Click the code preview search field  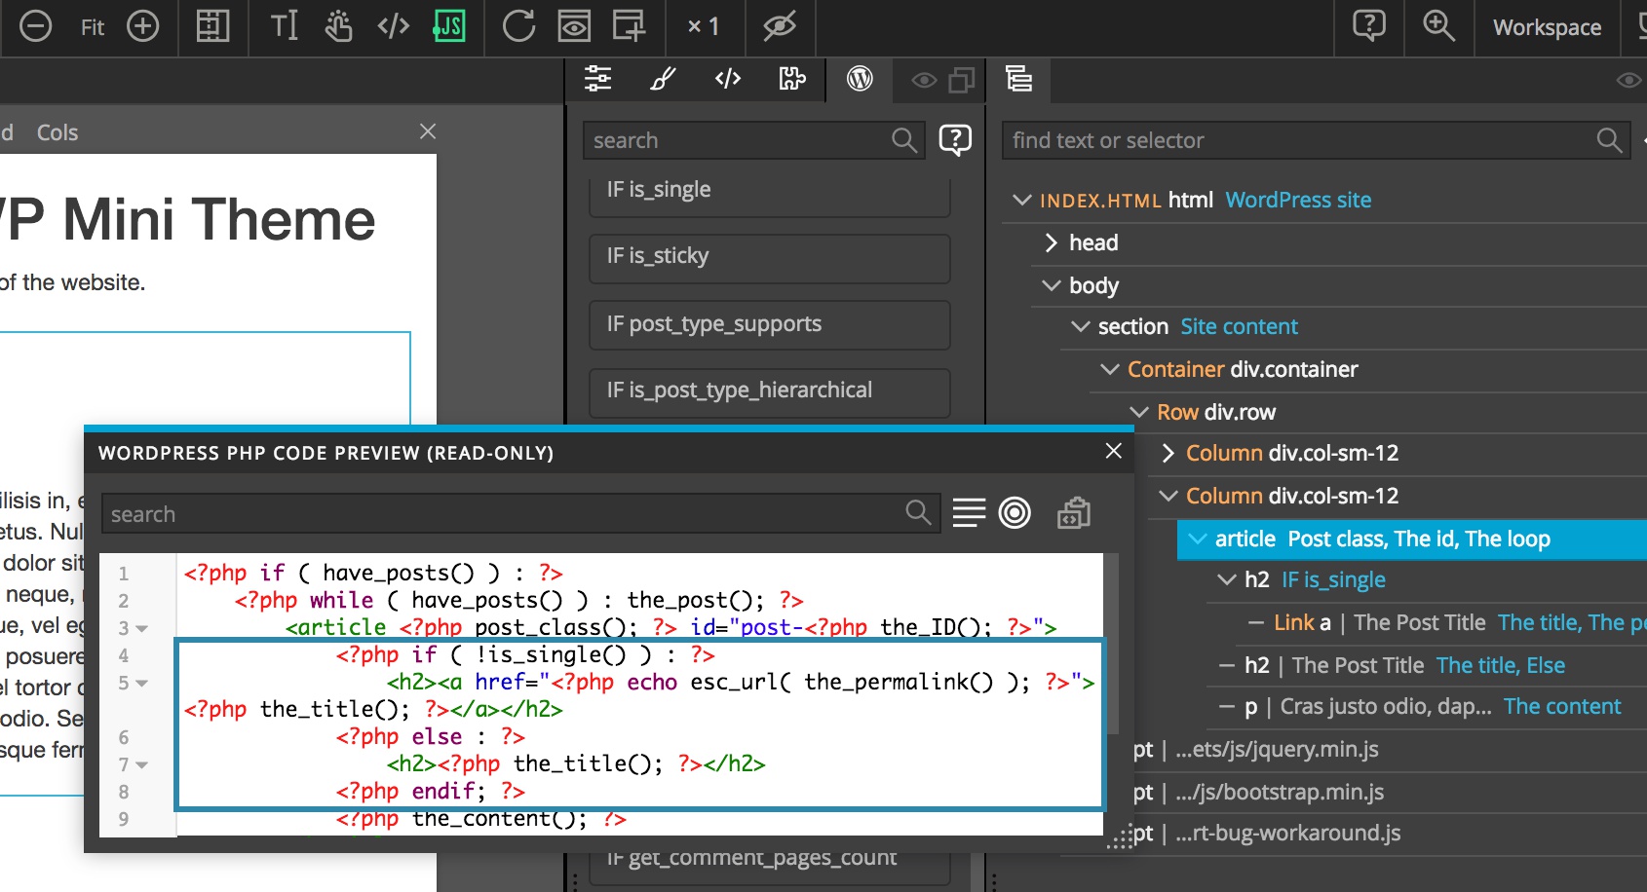coord(520,513)
